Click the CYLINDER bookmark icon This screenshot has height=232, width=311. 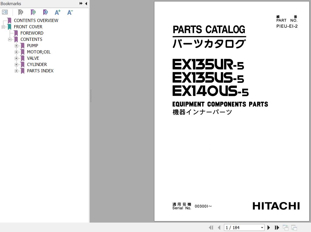tap(23, 65)
